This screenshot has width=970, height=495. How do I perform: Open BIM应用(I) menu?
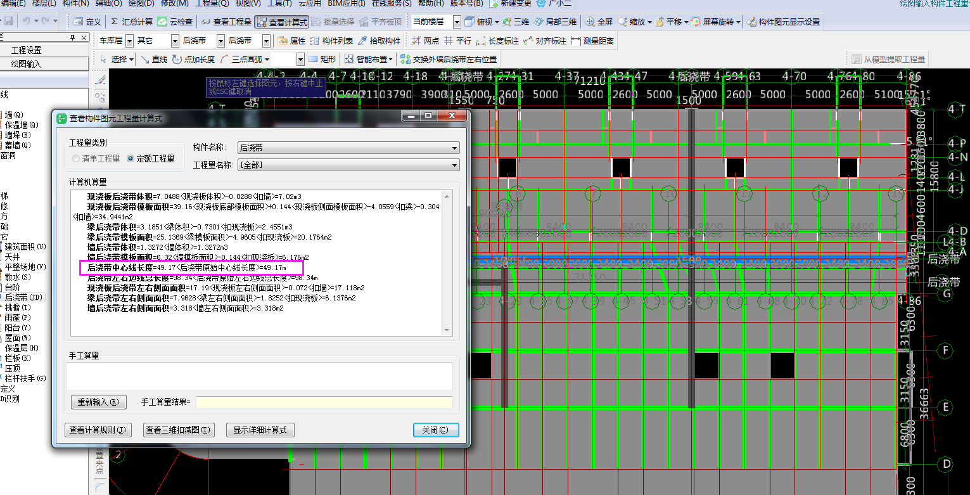click(x=346, y=4)
